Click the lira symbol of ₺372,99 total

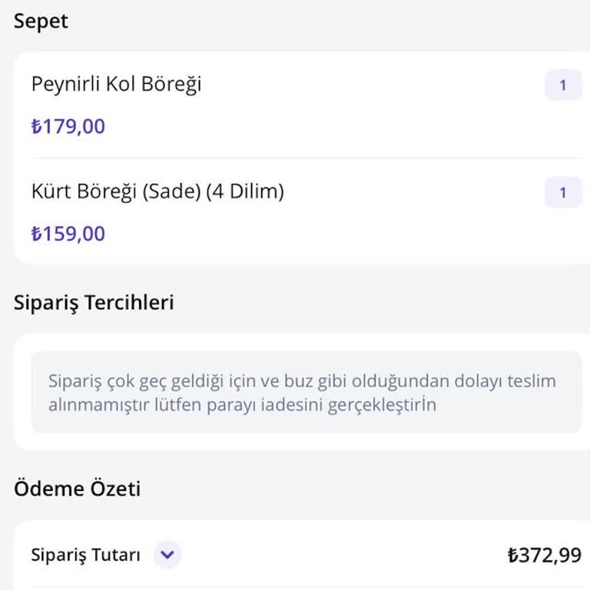[512, 555]
